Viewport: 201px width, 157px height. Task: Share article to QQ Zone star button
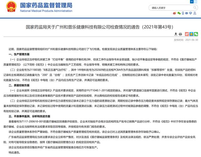(x=191, y=34)
